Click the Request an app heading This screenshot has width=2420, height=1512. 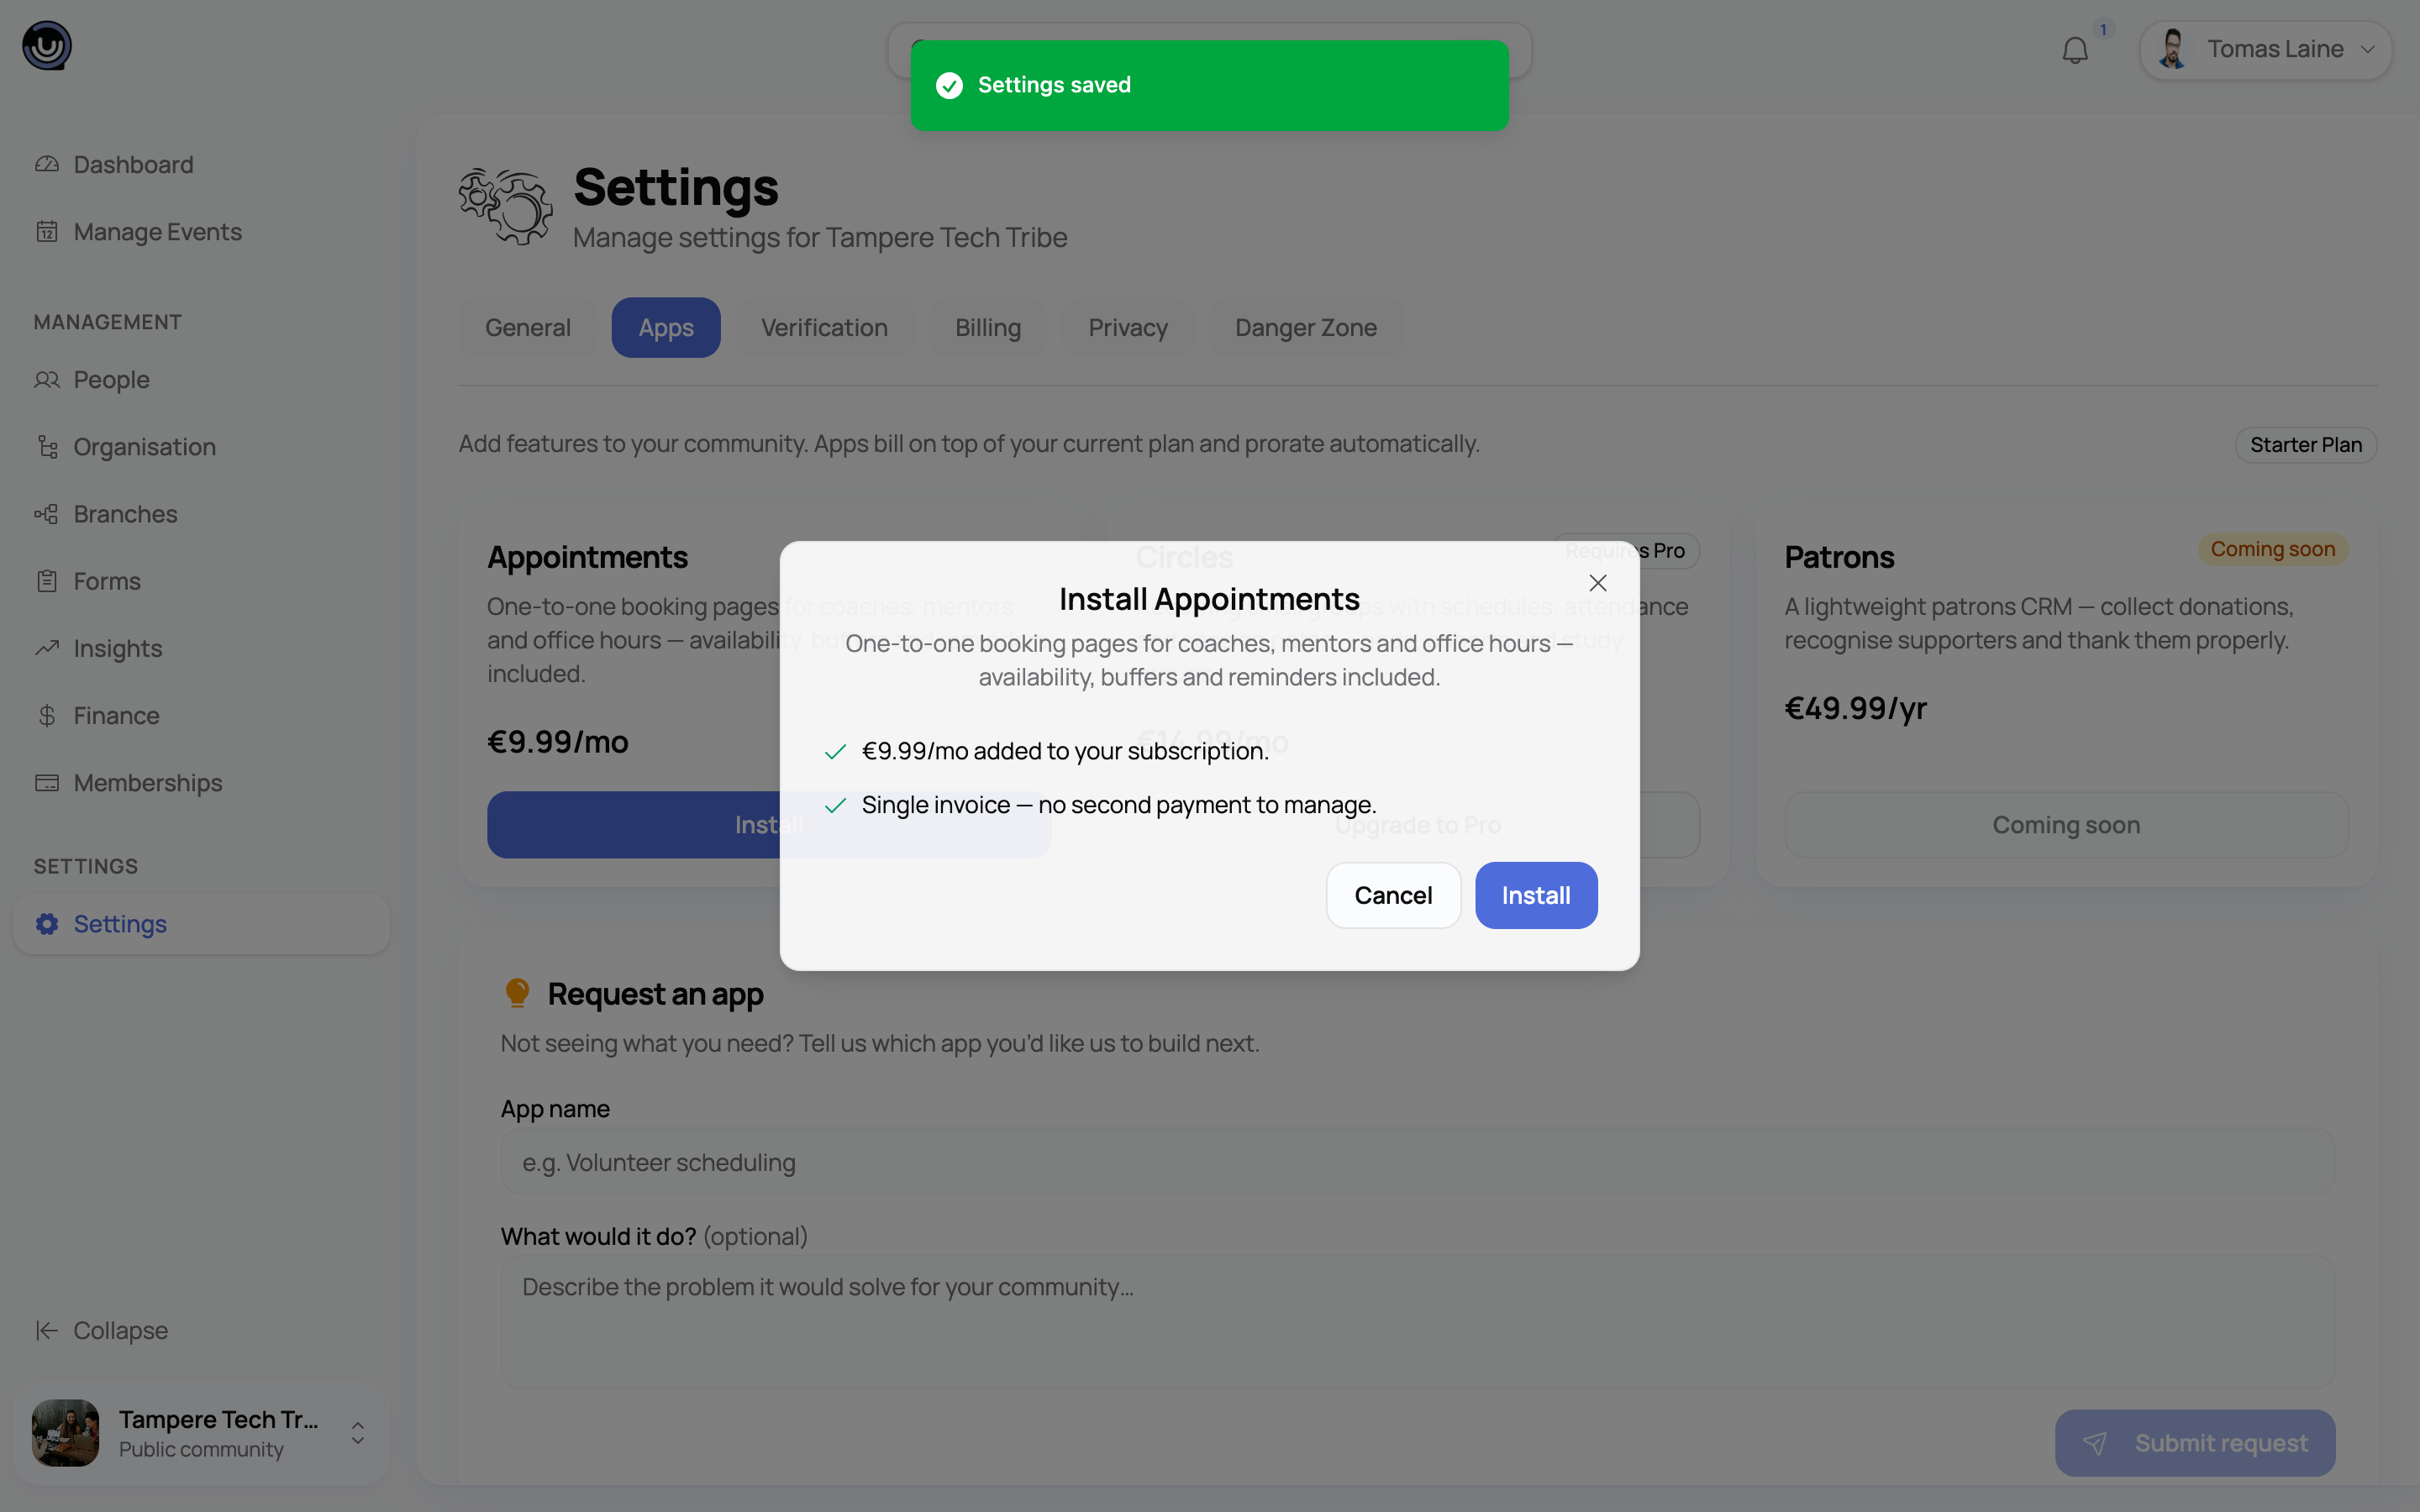coord(655,994)
